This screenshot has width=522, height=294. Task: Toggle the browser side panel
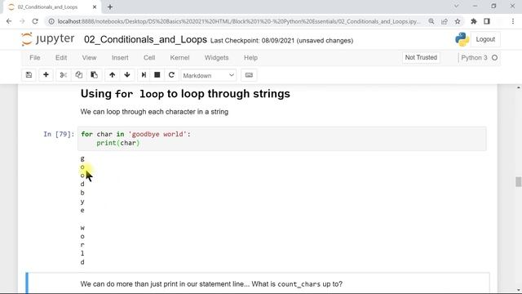click(x=487, y=21)
